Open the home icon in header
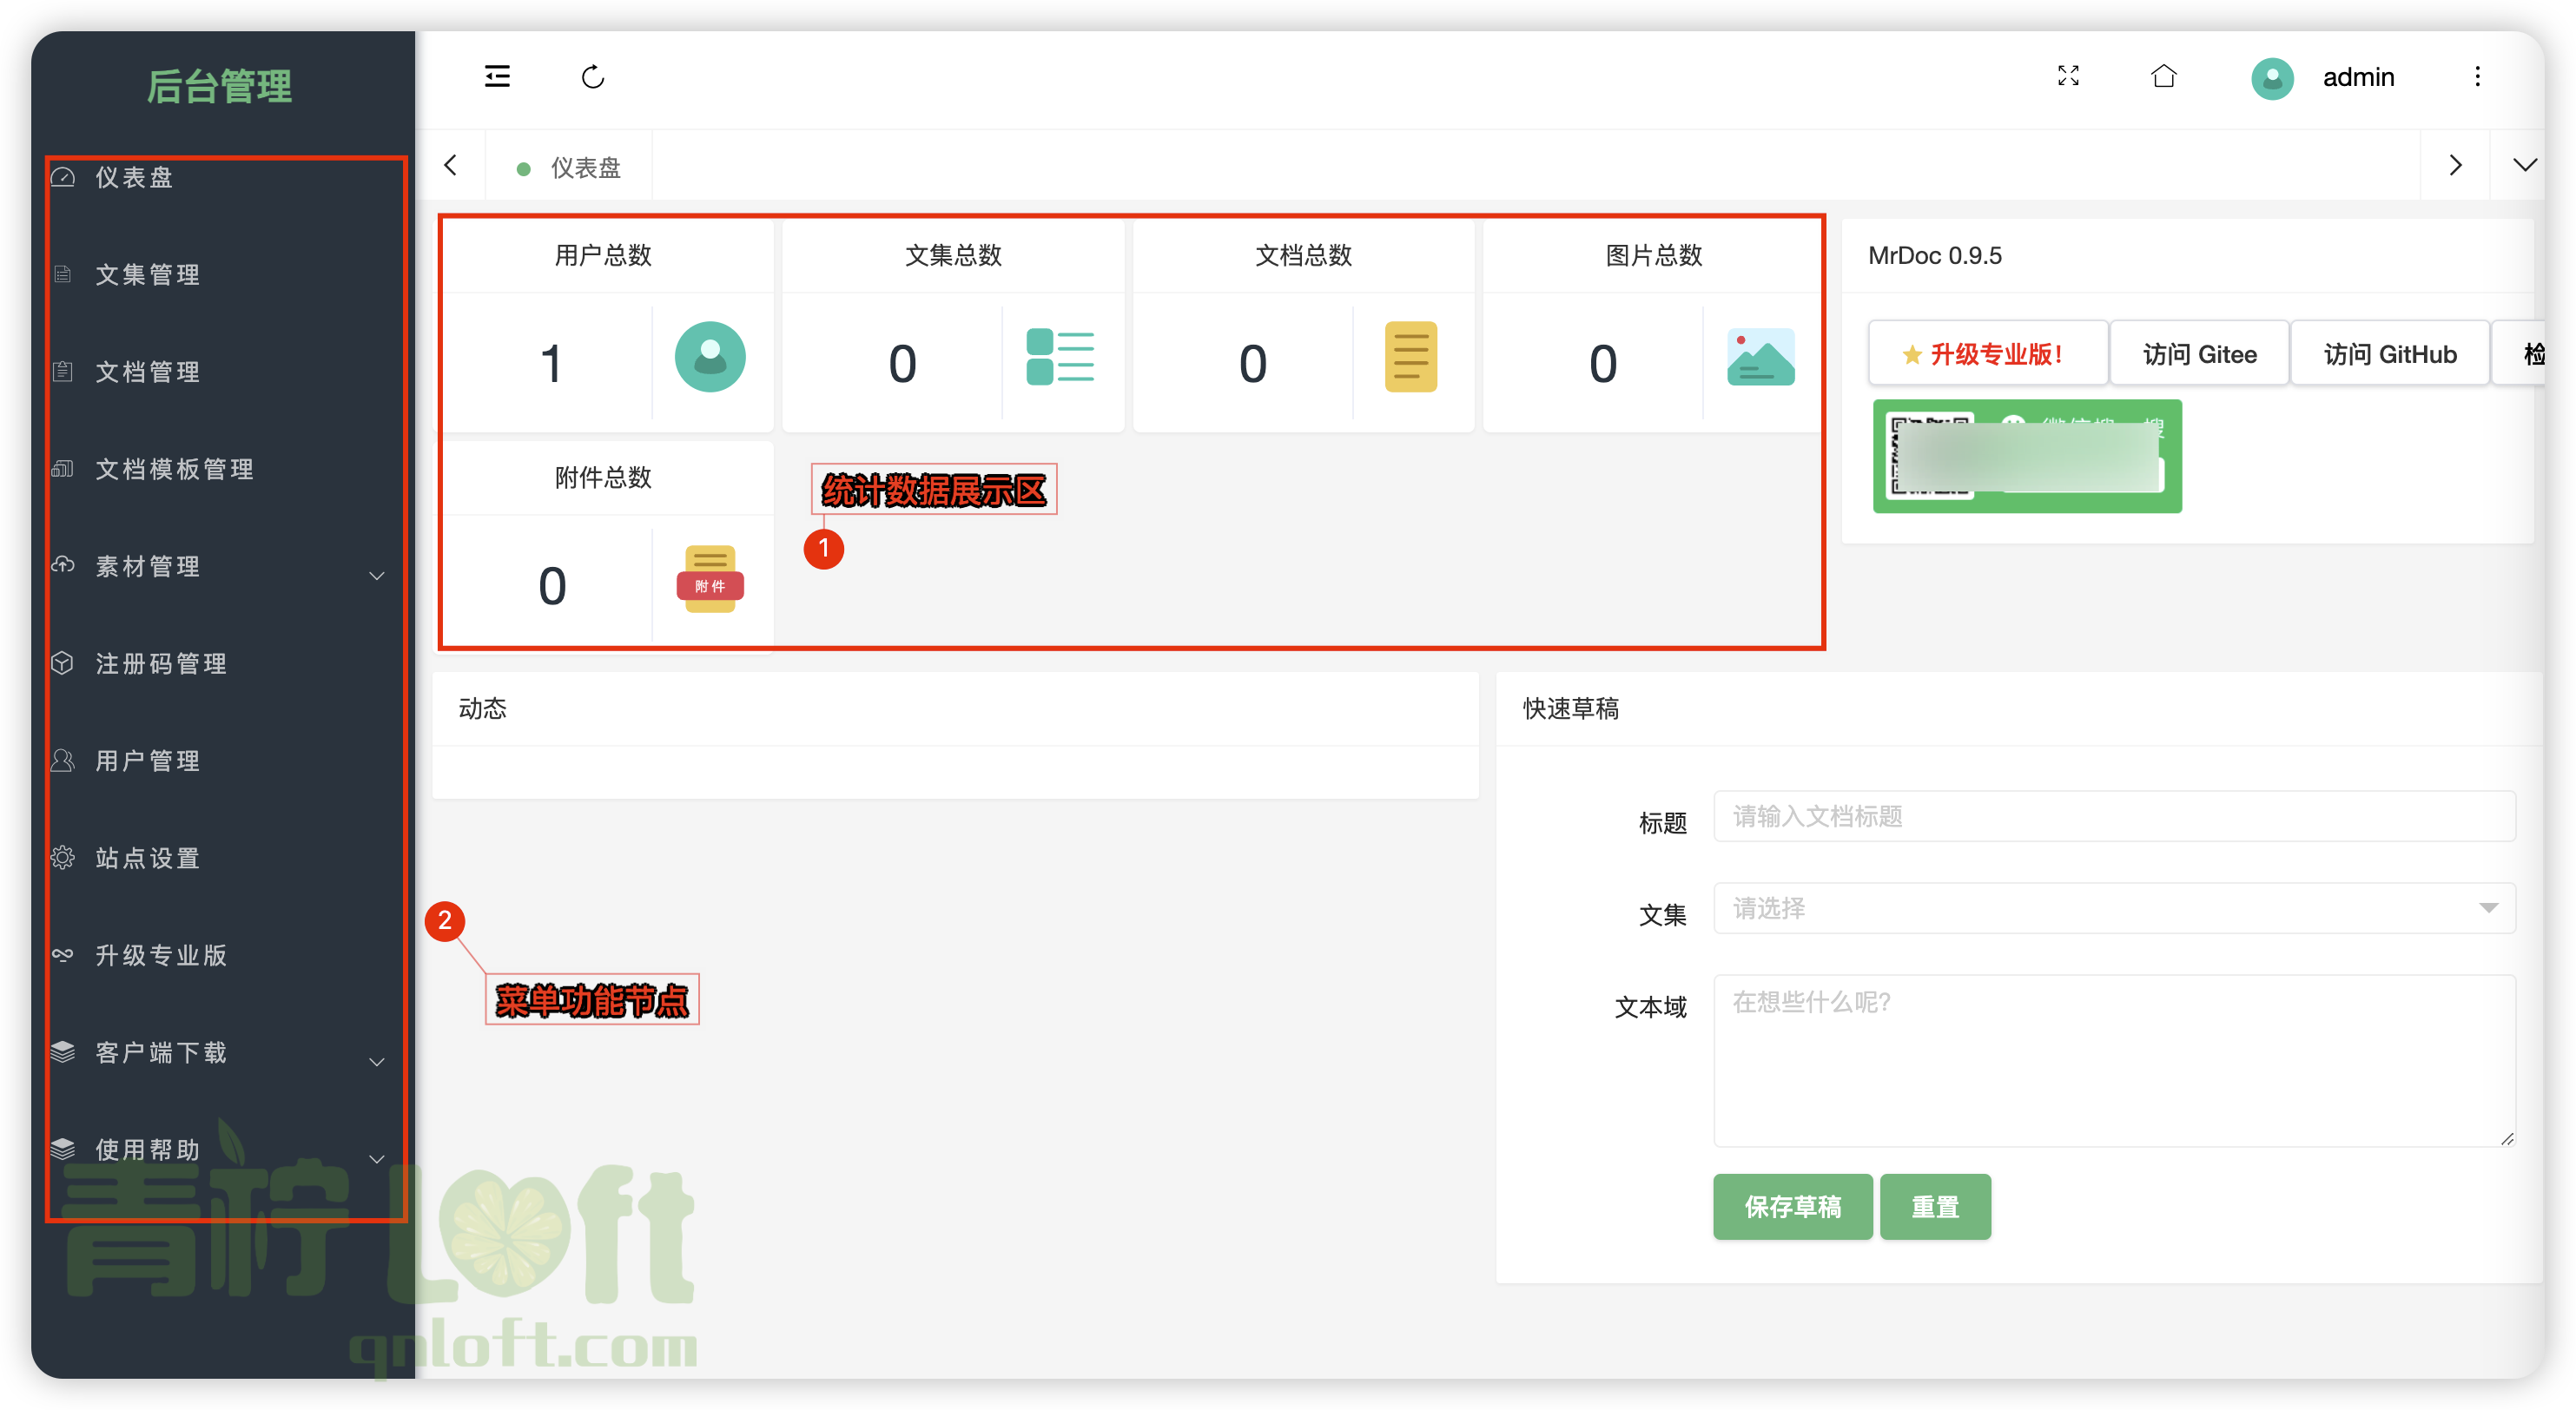Screen dimensions: 2576x1410 (x=2164, y=76)
